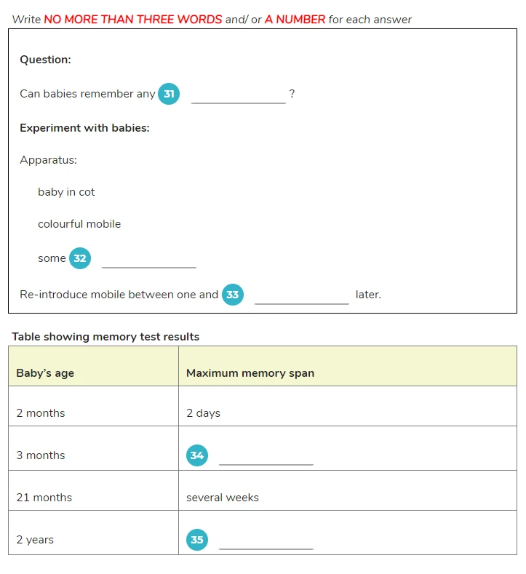Focus the answer blank for question 31

(x=239, y=96)
